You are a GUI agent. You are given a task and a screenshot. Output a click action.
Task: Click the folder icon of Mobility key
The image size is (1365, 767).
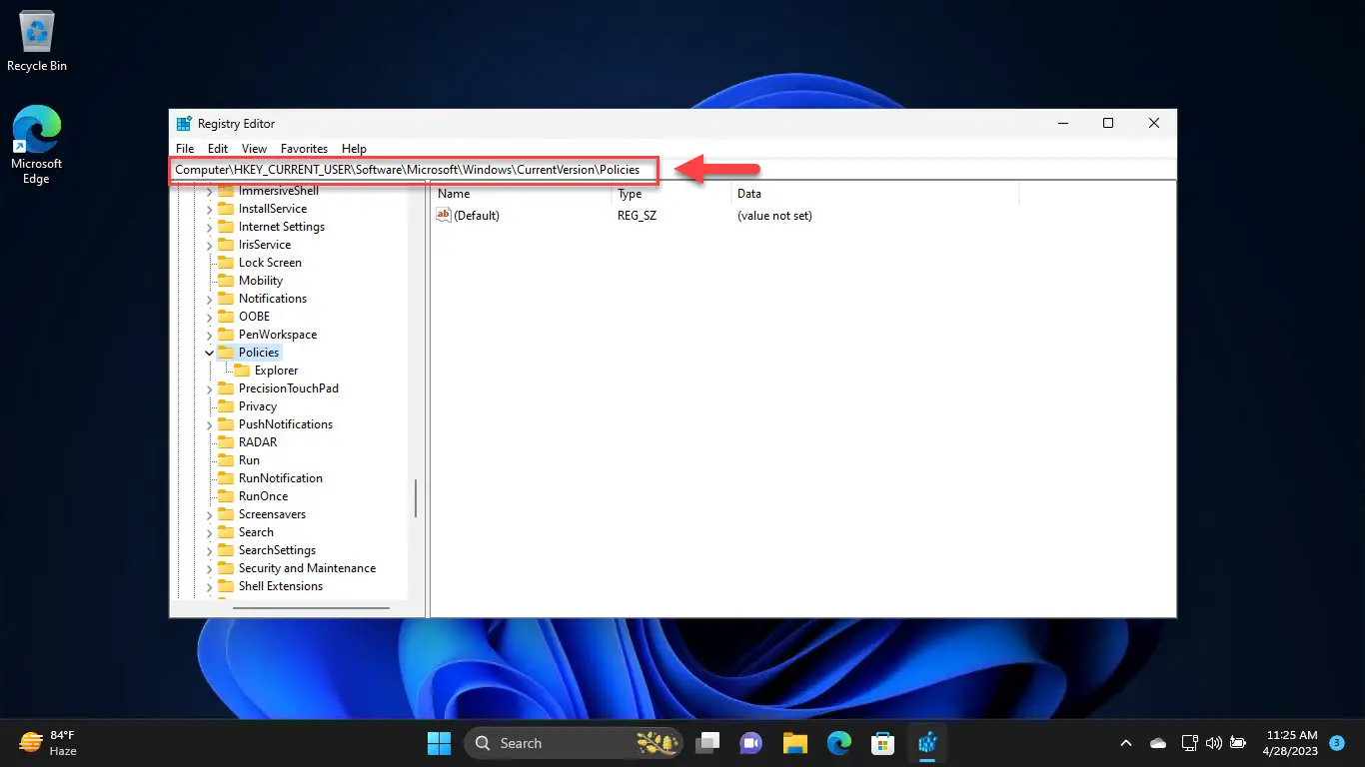coord(226,281)
